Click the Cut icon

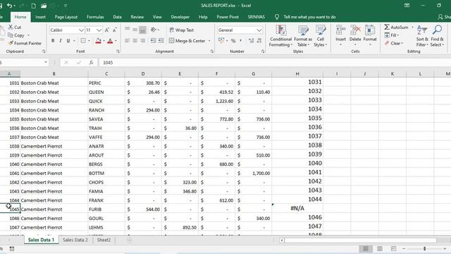click(x=11, y=27)
